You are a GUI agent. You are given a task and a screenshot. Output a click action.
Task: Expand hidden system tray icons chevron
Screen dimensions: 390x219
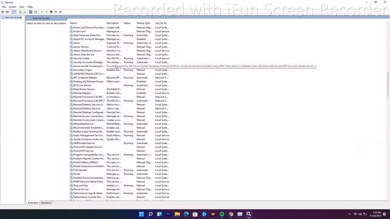pos(349,214)
